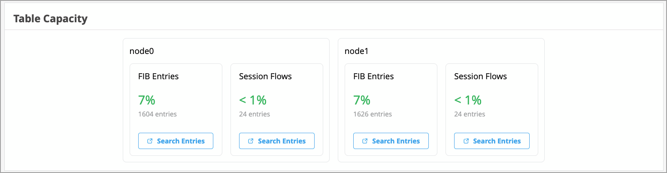Click the 1604 entries count text

coord(158,114)
